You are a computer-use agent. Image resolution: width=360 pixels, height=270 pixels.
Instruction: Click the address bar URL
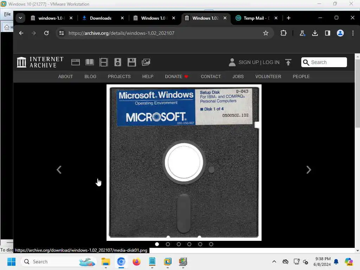point(121,33)
